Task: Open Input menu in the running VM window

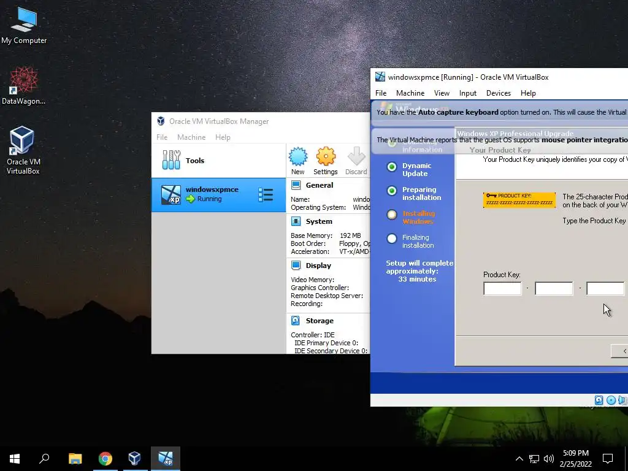Action: point(468,93)
